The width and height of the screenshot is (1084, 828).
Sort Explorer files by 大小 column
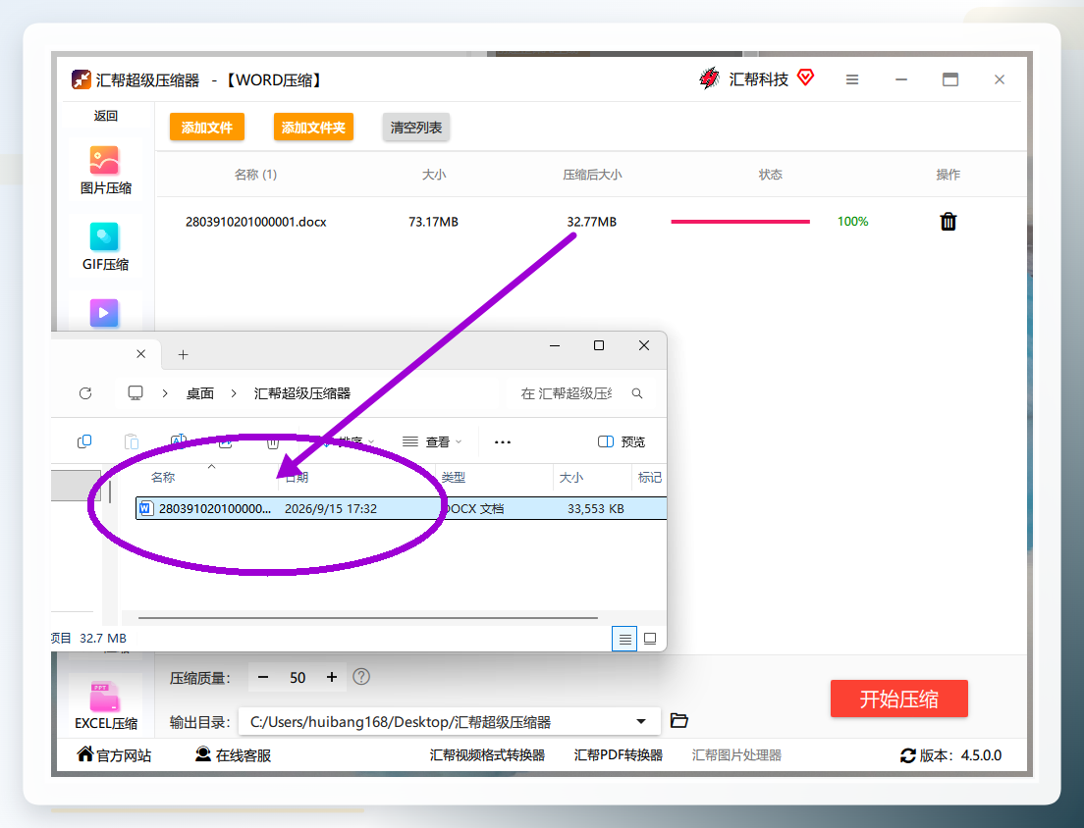tap(571, 477)
